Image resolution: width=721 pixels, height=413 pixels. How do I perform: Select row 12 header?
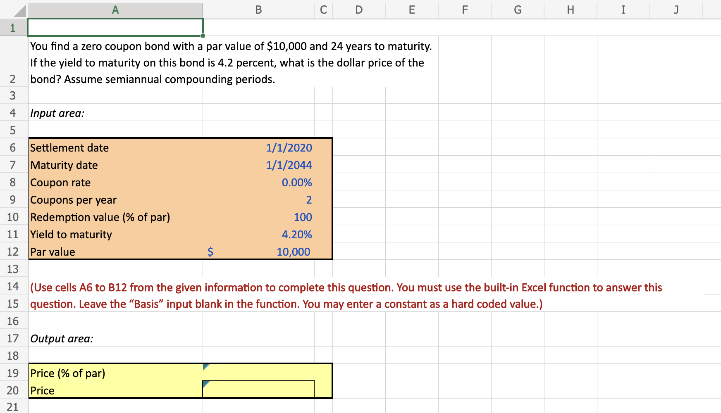point(13,252)
